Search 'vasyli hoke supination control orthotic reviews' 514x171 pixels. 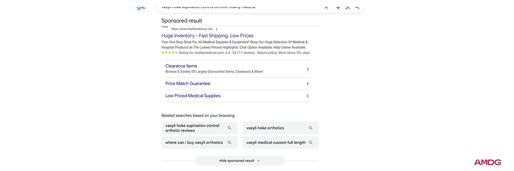point(199,128)
